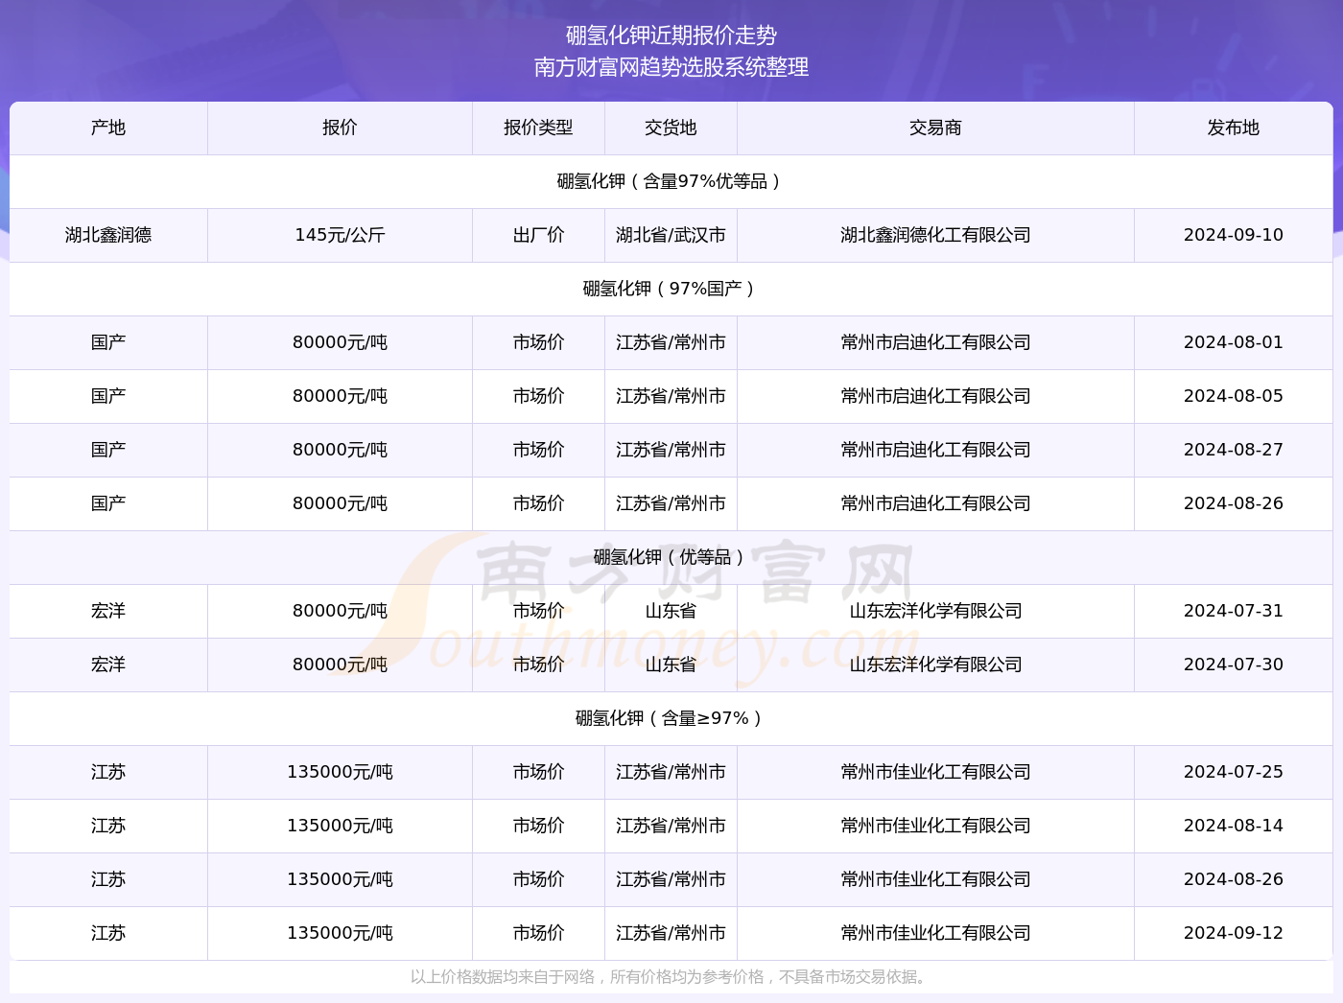Click 市场价 in the 2024-07-25 row
The height and width of the screenshot is (1003, 1343).
click(x=538, y=772)
